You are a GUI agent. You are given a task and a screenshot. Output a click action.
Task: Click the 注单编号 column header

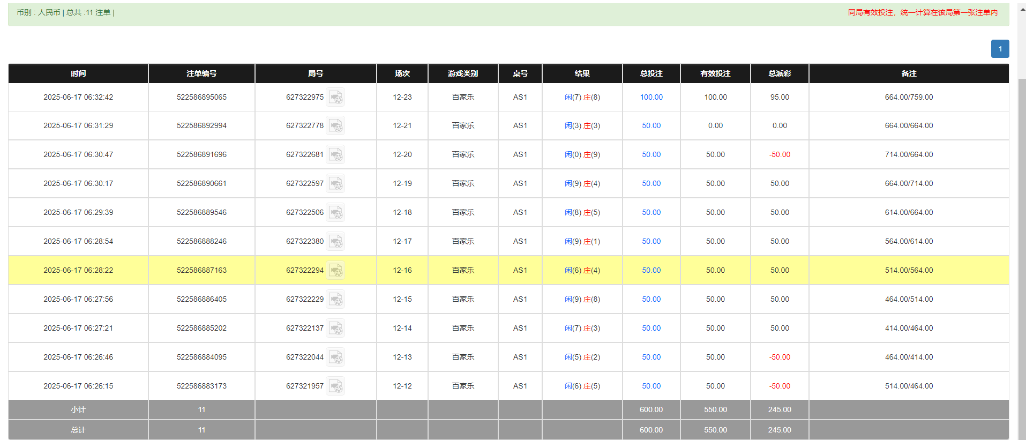click(x=201, y=73)
